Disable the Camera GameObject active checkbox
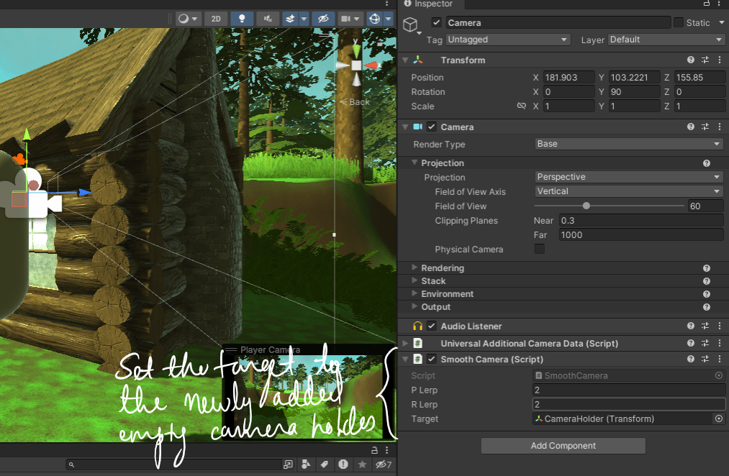Viewport: 729px width, 476px height. (x=436, y=22)
